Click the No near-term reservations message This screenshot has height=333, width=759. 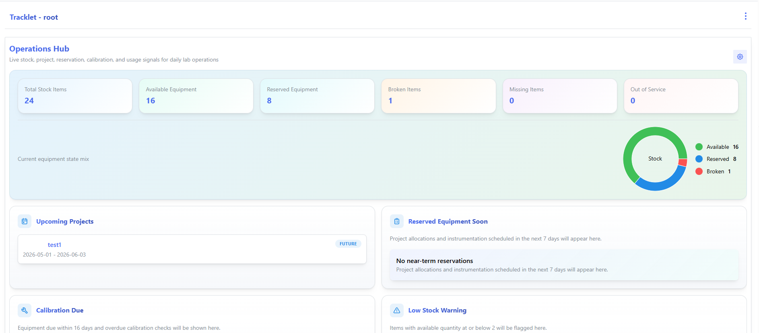point(435,261)
